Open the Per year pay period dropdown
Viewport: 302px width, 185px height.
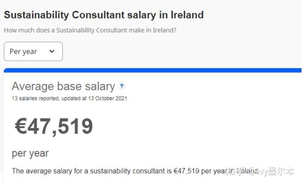coord(33,51)
